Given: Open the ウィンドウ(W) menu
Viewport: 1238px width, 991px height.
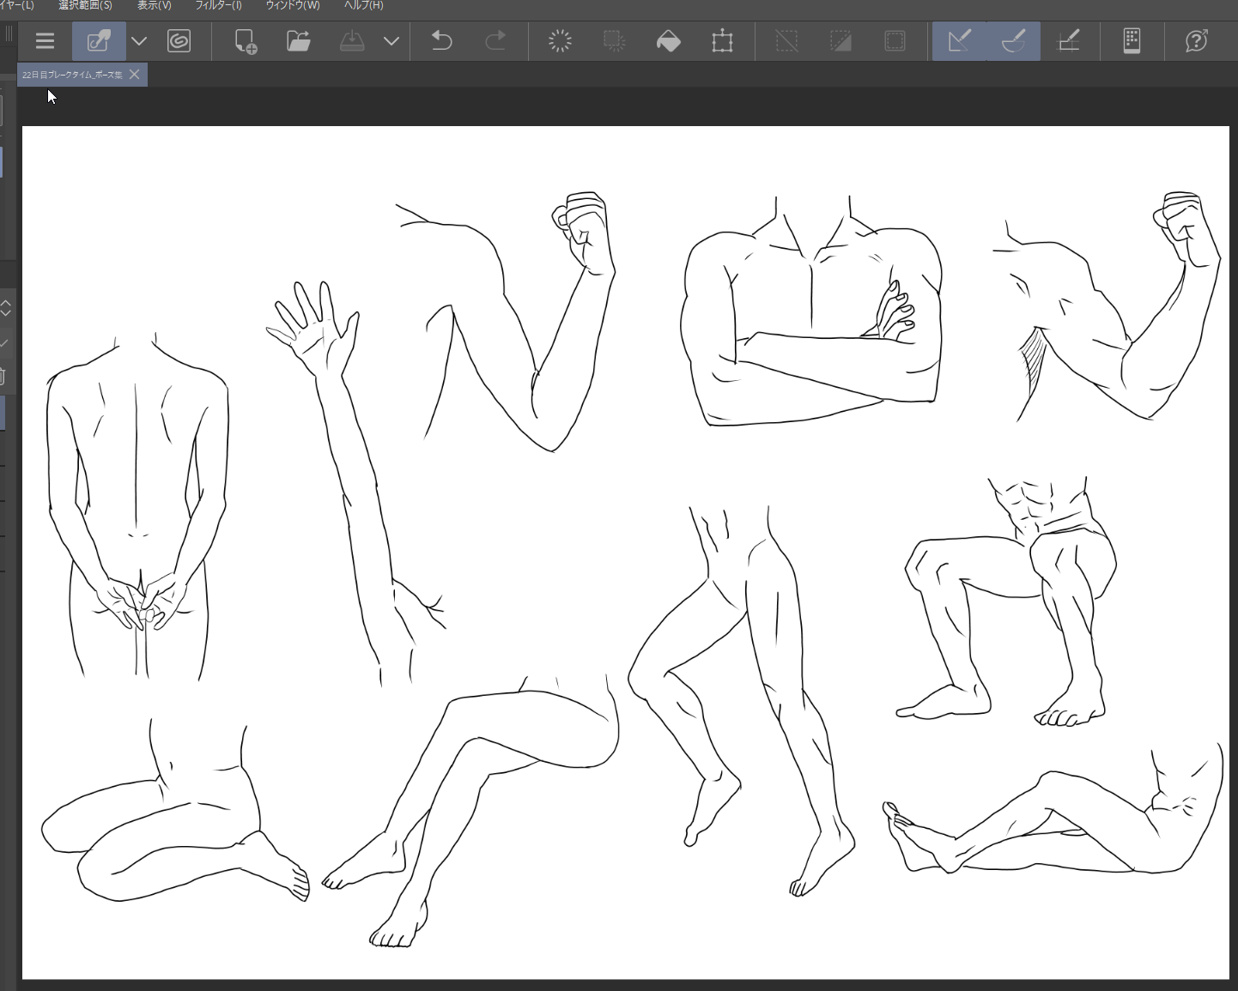Looking at the screenshot, I should click(x=293, y=6).
